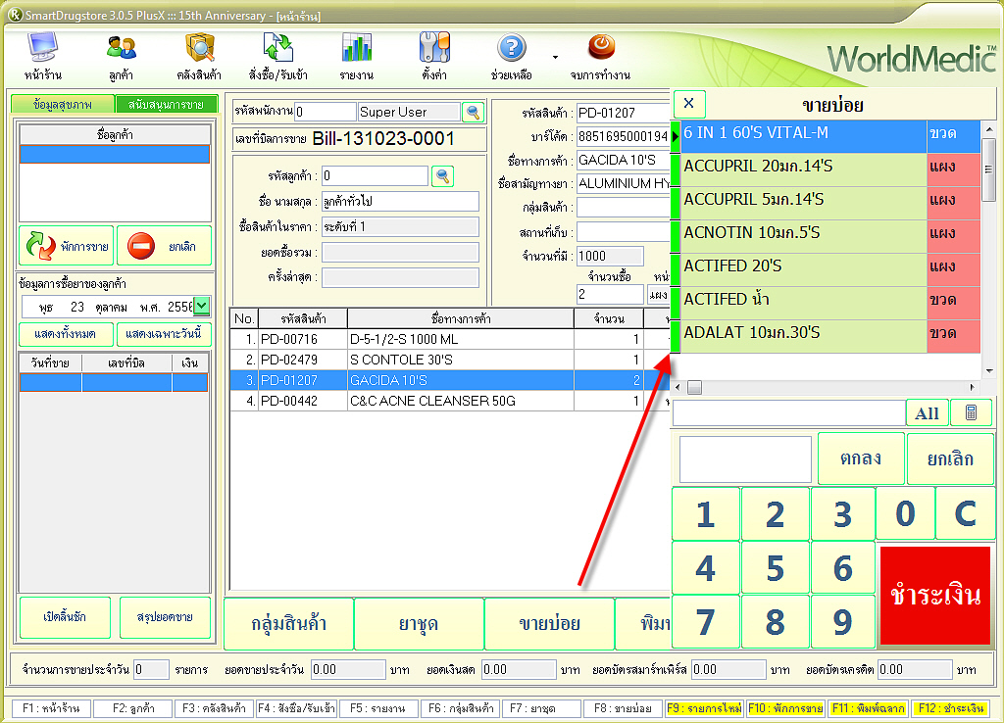Switch to the ข้อมูลสุขภาพ tab
1004x723 pixels.
pyautogui.click(x=63, y=104)
